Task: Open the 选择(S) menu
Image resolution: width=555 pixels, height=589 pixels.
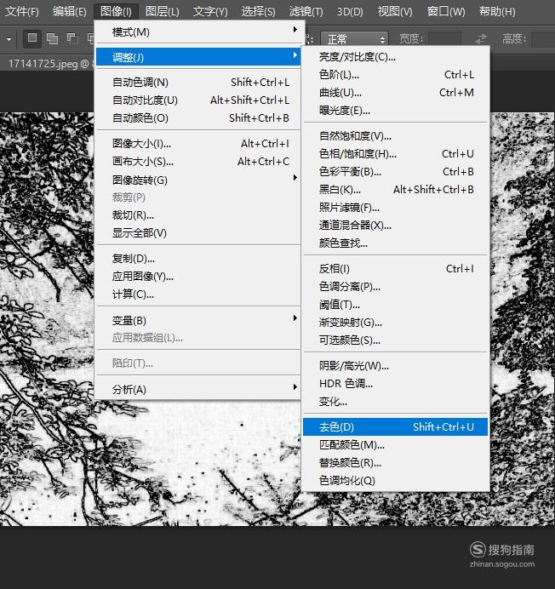Action: tap(259, 12)
